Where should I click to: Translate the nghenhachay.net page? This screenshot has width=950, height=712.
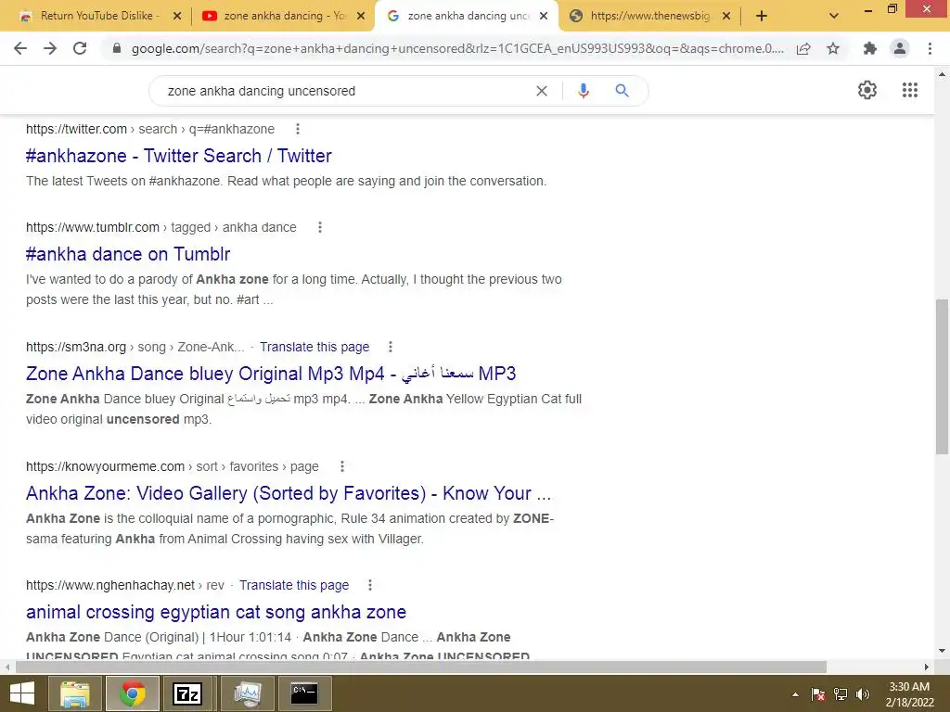294,586
